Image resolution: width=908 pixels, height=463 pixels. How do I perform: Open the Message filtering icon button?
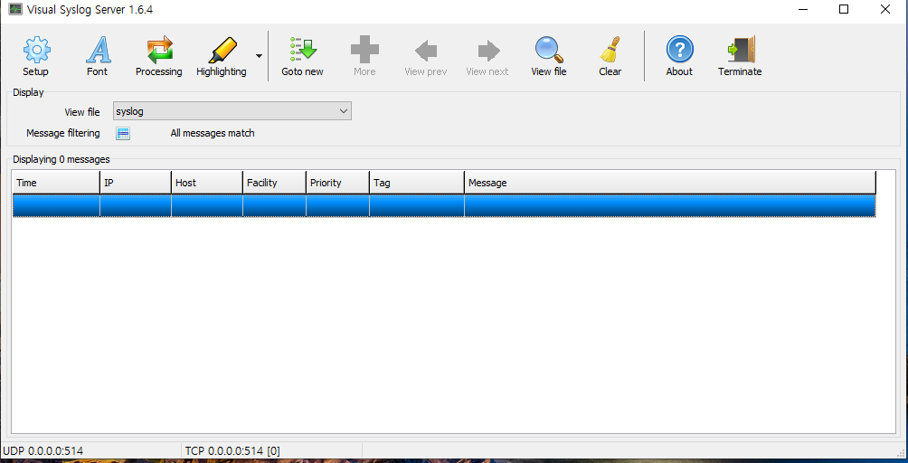click(x=123, y=134)
